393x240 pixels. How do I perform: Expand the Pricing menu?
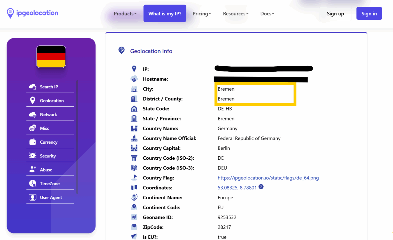(202, 13)
